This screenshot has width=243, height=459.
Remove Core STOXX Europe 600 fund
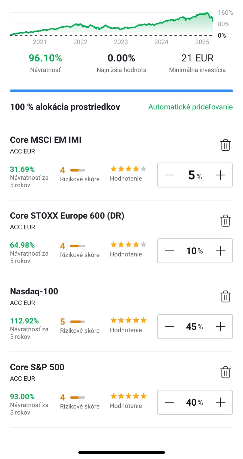(225, 221)
